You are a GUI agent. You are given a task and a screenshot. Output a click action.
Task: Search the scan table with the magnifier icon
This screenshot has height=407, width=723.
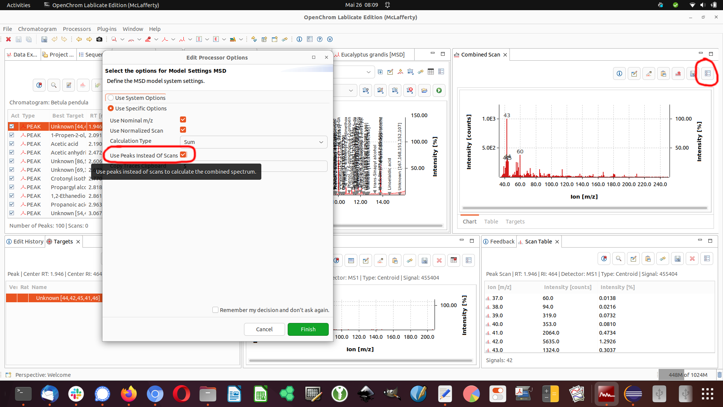coord(619,259)
